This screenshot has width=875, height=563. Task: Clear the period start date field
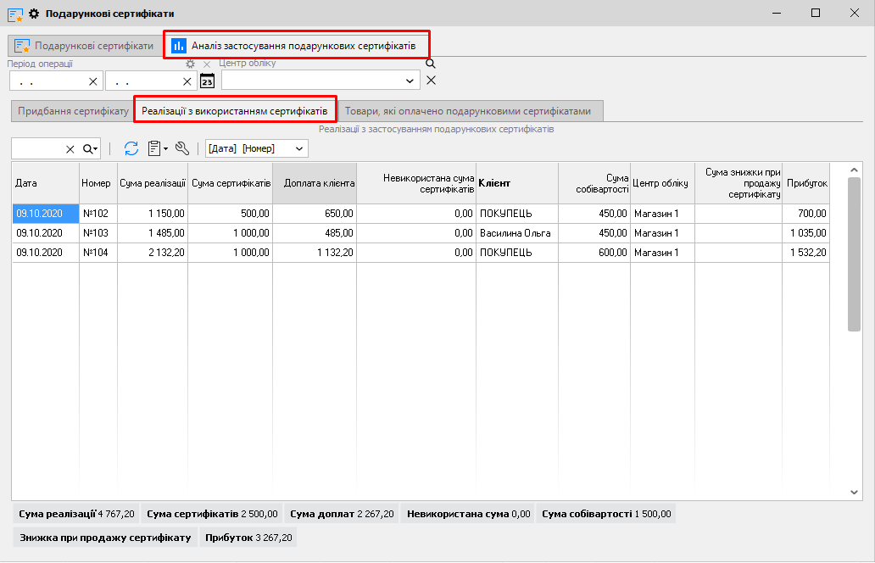[93, 81]
